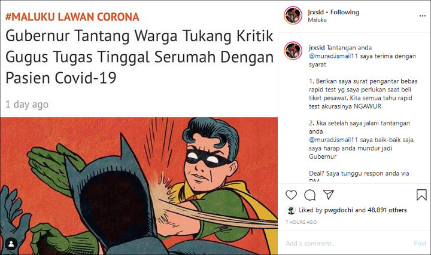
Task: Open pwgdochi's small avatar near likes
Action: 291,210
